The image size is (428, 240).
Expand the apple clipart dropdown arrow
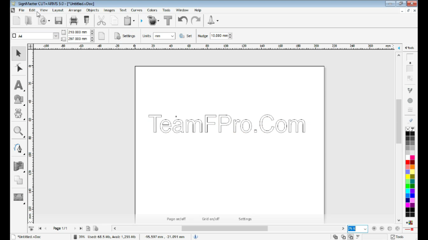coord(158,21)
